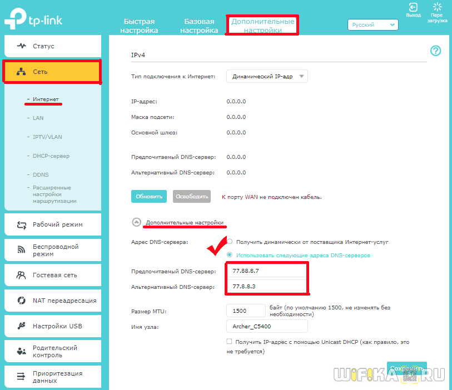The height and width of the screenshot is (390, 452).
Task: Click the Статус pulse icon
Action: click(x=21, y=46)
